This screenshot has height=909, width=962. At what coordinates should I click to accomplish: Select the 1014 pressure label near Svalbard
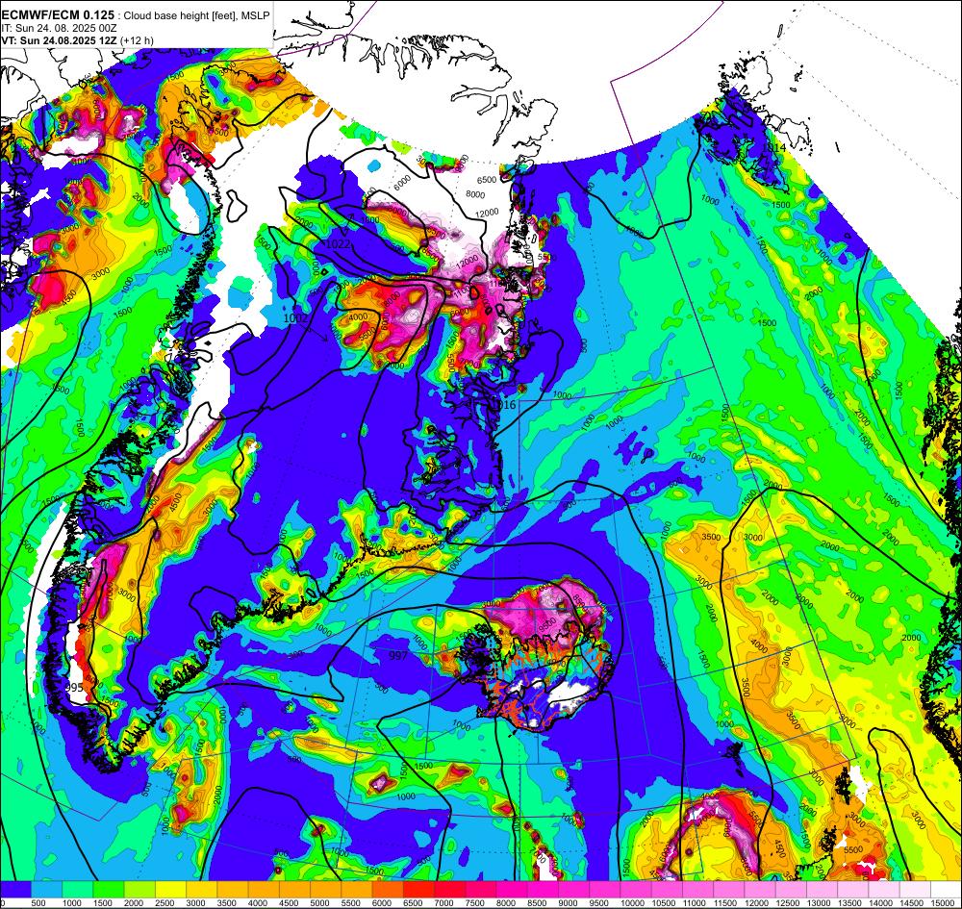[775, 148]
